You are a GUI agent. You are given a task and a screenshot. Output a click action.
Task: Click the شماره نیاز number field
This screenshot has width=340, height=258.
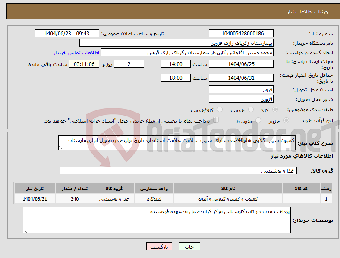[241, 33]
